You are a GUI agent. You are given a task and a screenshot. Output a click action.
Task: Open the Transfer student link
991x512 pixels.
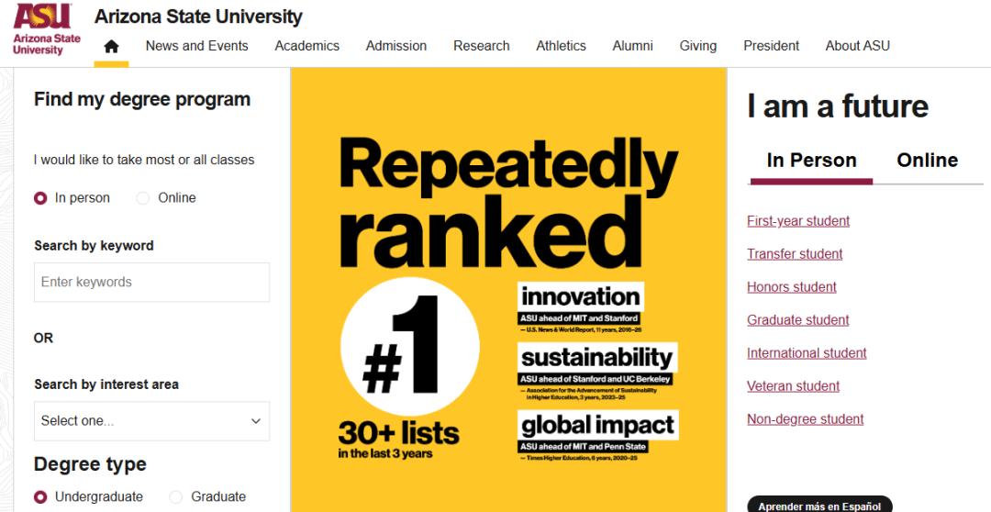795,254
